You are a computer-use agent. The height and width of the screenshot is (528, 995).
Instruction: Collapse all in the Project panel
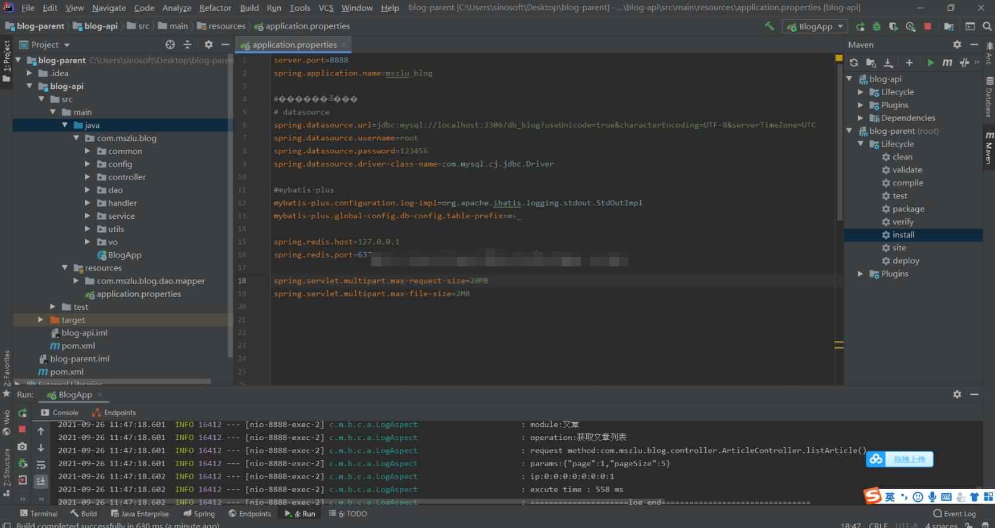187,45
